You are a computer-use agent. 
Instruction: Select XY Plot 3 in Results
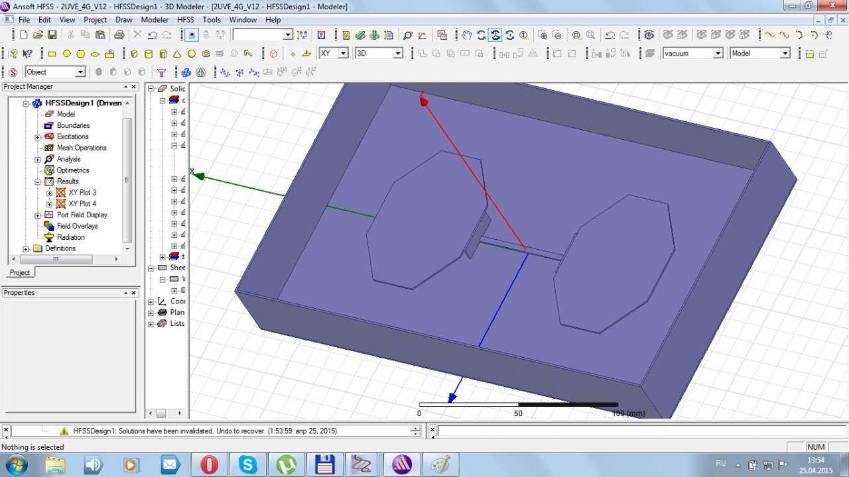click(82, 193)
